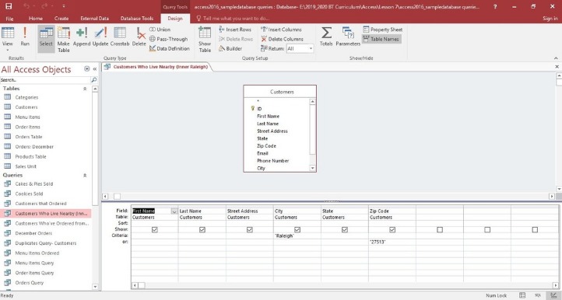Open the query Parameters dialog

coord(348,37)
